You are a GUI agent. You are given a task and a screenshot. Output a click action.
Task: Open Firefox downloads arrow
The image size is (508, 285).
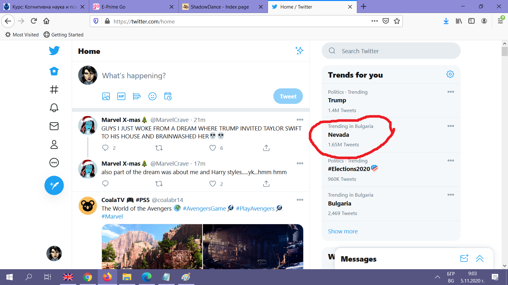(446, 21)
